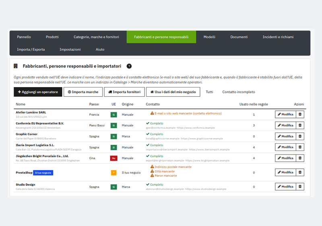Click Paesi Bassi country cell
This screenshot has width=322, height=226.
tap(97, 125)
